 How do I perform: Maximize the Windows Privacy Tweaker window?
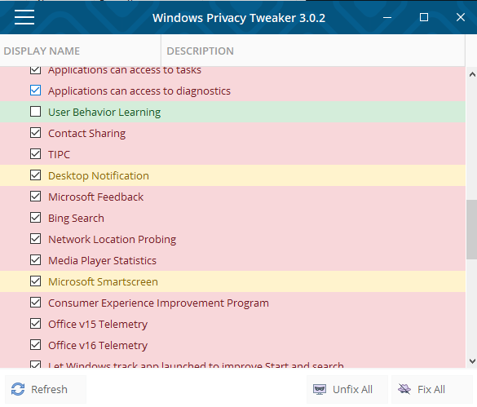coord(424,17)
